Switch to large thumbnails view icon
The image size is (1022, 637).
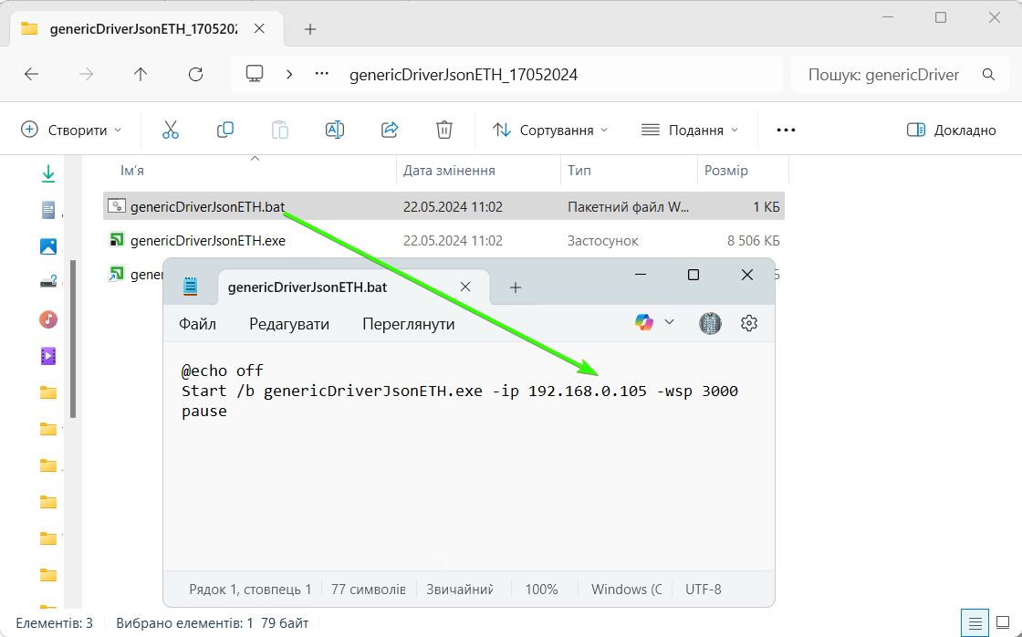pyautogui.click(x=1002, y=623)
